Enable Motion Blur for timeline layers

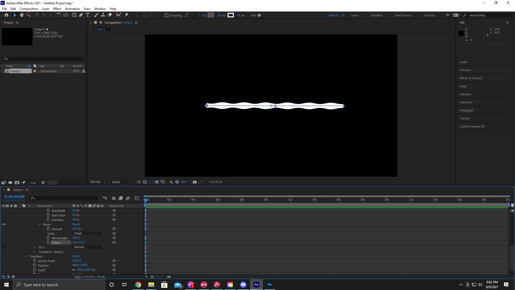pos(128,198)
